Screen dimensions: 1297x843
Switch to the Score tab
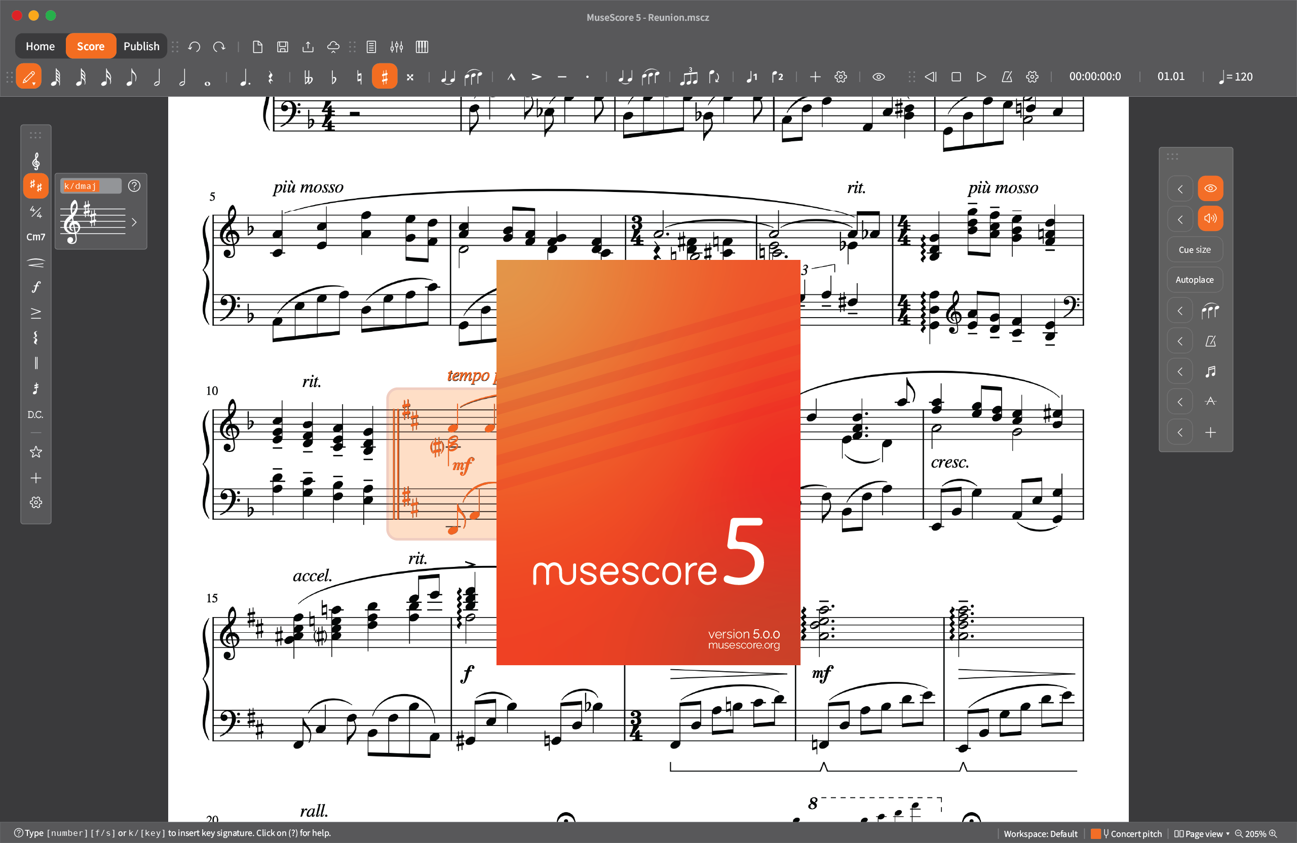point(91,46)
